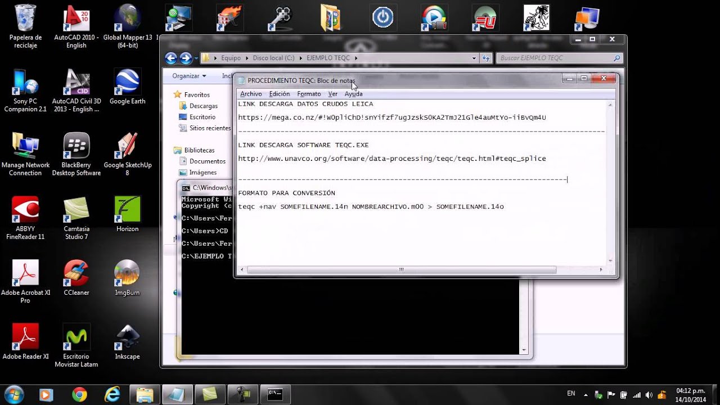Launch AutoCAD 2010 - English shortcut
Viewport: 720px width, 405px height.
[x=76, y=25]
